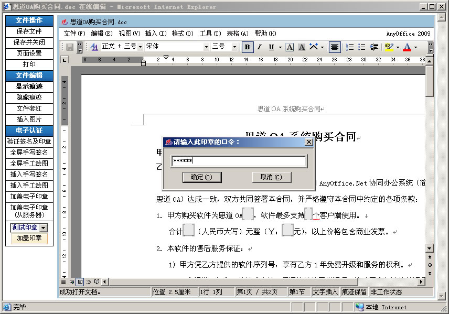
Task: Open the Styles and Formatting icon
Action: pyautogui.click(x=94, y=47)
